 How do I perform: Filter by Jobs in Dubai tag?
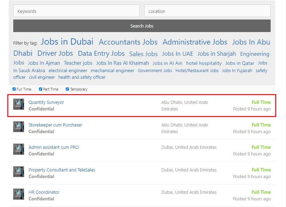[x=67, y=41]
